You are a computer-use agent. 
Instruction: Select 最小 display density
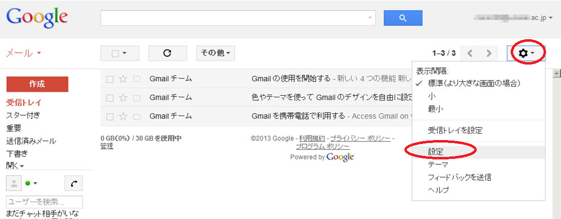click(x=478, y=109)
